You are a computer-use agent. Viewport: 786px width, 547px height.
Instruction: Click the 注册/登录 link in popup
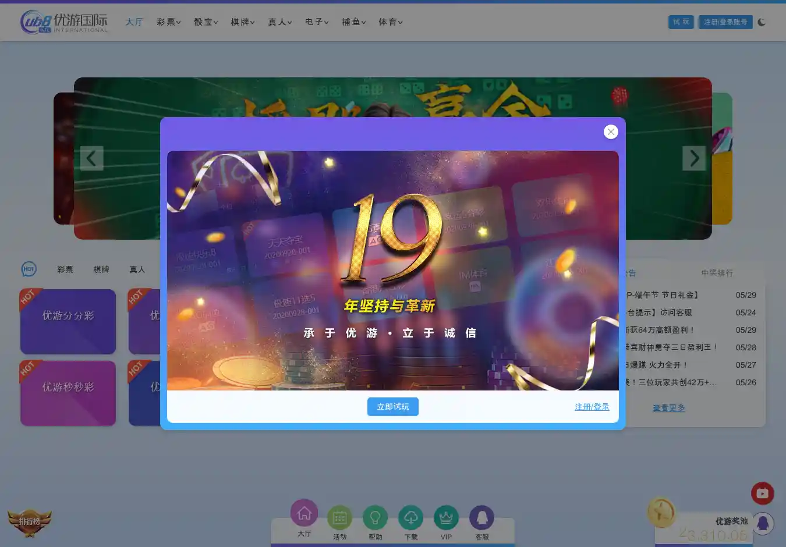tap(592, 407)
